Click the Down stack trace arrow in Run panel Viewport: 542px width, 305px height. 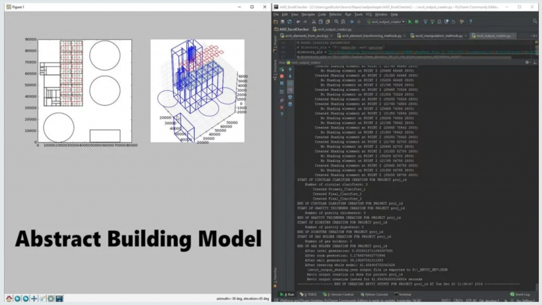(290, 76)
